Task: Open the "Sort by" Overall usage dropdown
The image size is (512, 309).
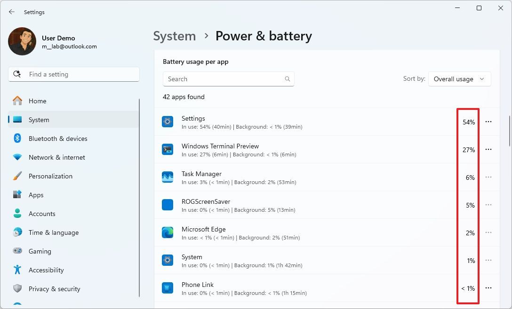Action: [x=459, y=79]
